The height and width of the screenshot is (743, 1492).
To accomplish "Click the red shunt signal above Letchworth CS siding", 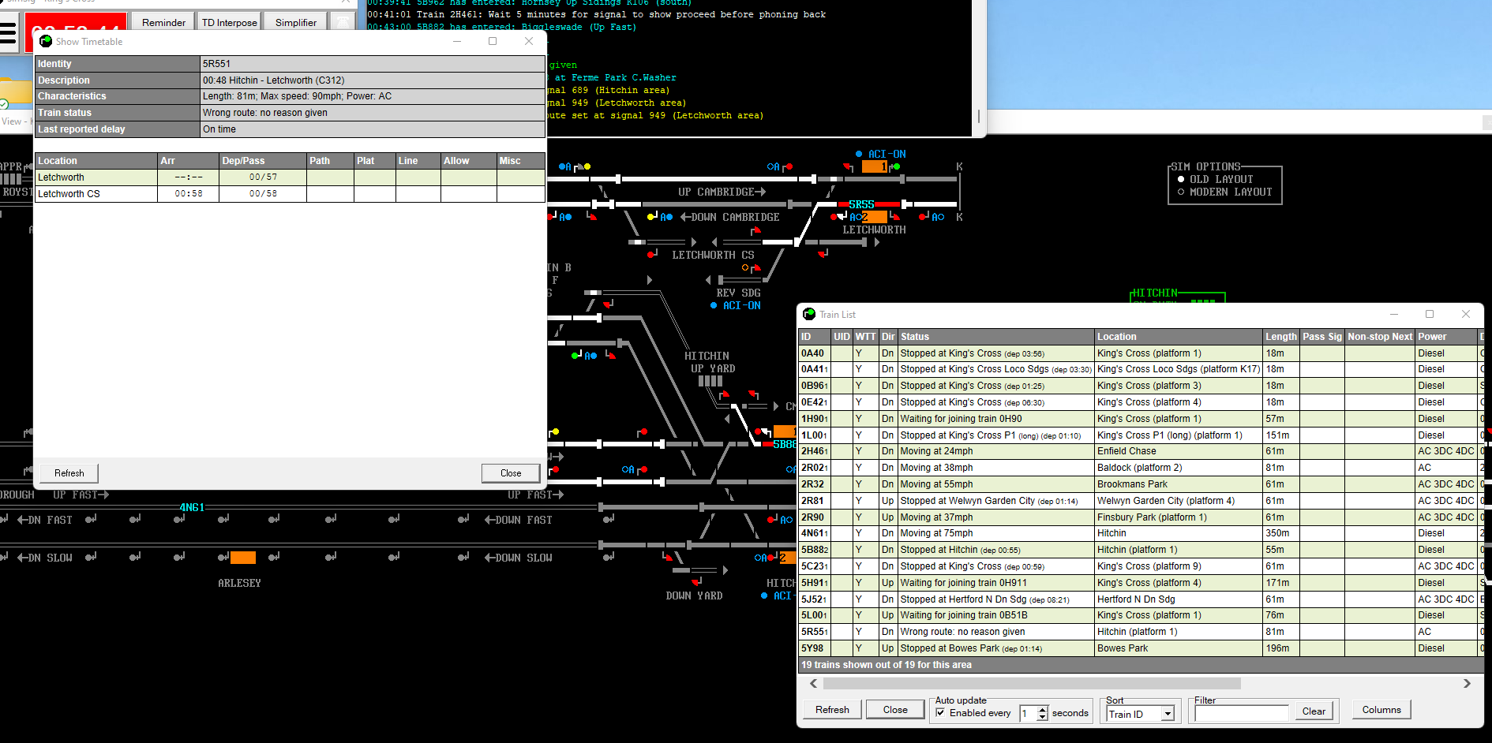I will coord(755,230).
